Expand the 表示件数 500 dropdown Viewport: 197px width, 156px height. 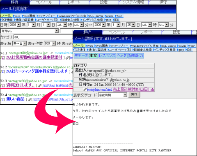(50, 44)
